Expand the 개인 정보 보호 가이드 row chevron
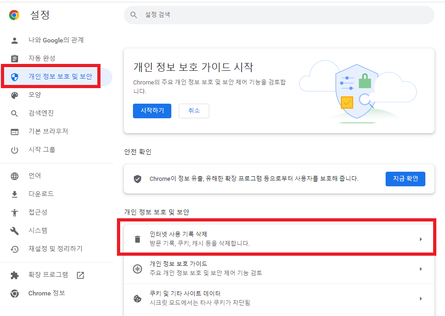The width and height of the screenshot is (445, 316). click(421, 269)
